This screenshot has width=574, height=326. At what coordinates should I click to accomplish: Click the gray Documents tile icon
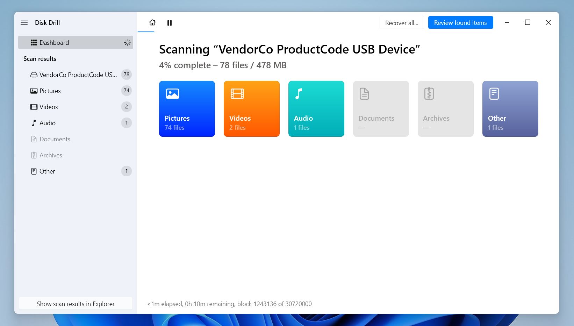[364, 94]
